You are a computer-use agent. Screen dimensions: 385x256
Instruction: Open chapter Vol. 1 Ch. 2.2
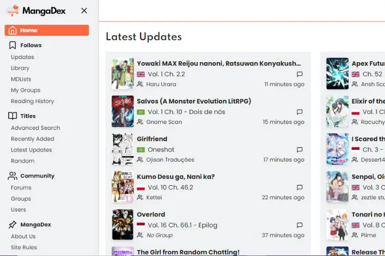tap(166, 74)
